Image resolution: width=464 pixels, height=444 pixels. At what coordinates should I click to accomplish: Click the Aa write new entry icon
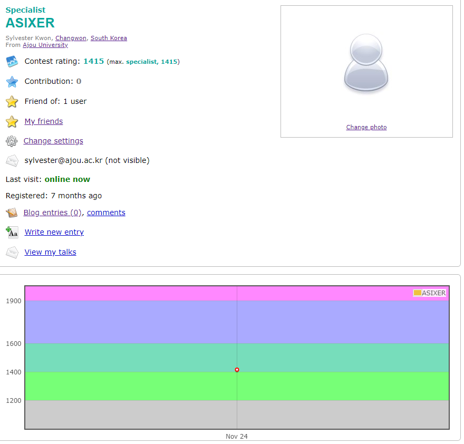coord(12,233)
